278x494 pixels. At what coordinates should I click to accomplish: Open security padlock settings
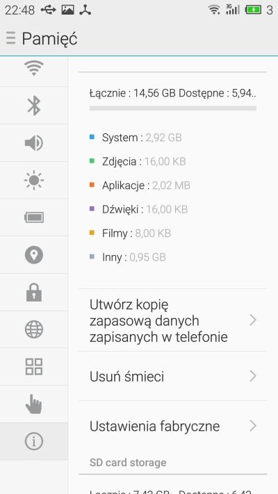pyautogui.click(x=34, y=293)
